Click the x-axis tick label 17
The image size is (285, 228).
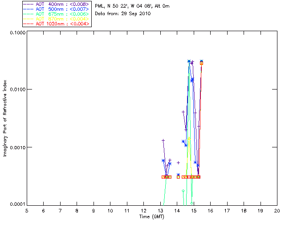(227, 211)
